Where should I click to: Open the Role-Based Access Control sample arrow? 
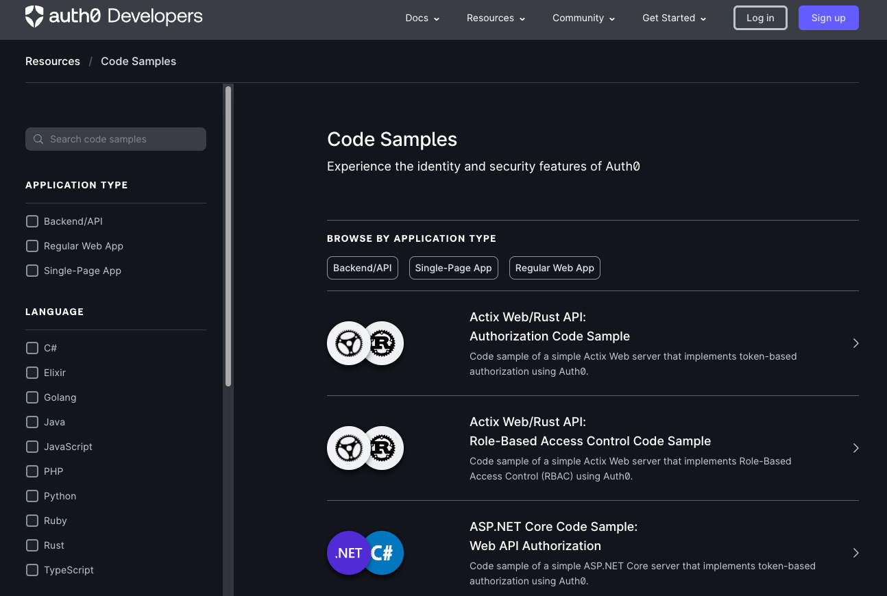tap(855, 448)
